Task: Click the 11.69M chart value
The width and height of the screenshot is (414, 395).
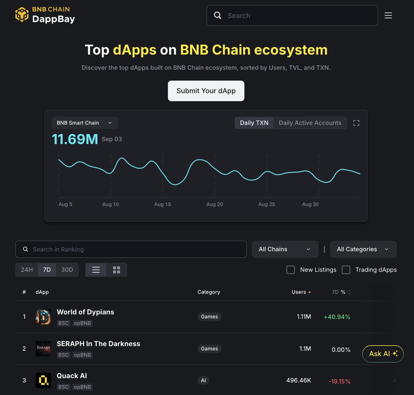Action: [x=75, y=139]
